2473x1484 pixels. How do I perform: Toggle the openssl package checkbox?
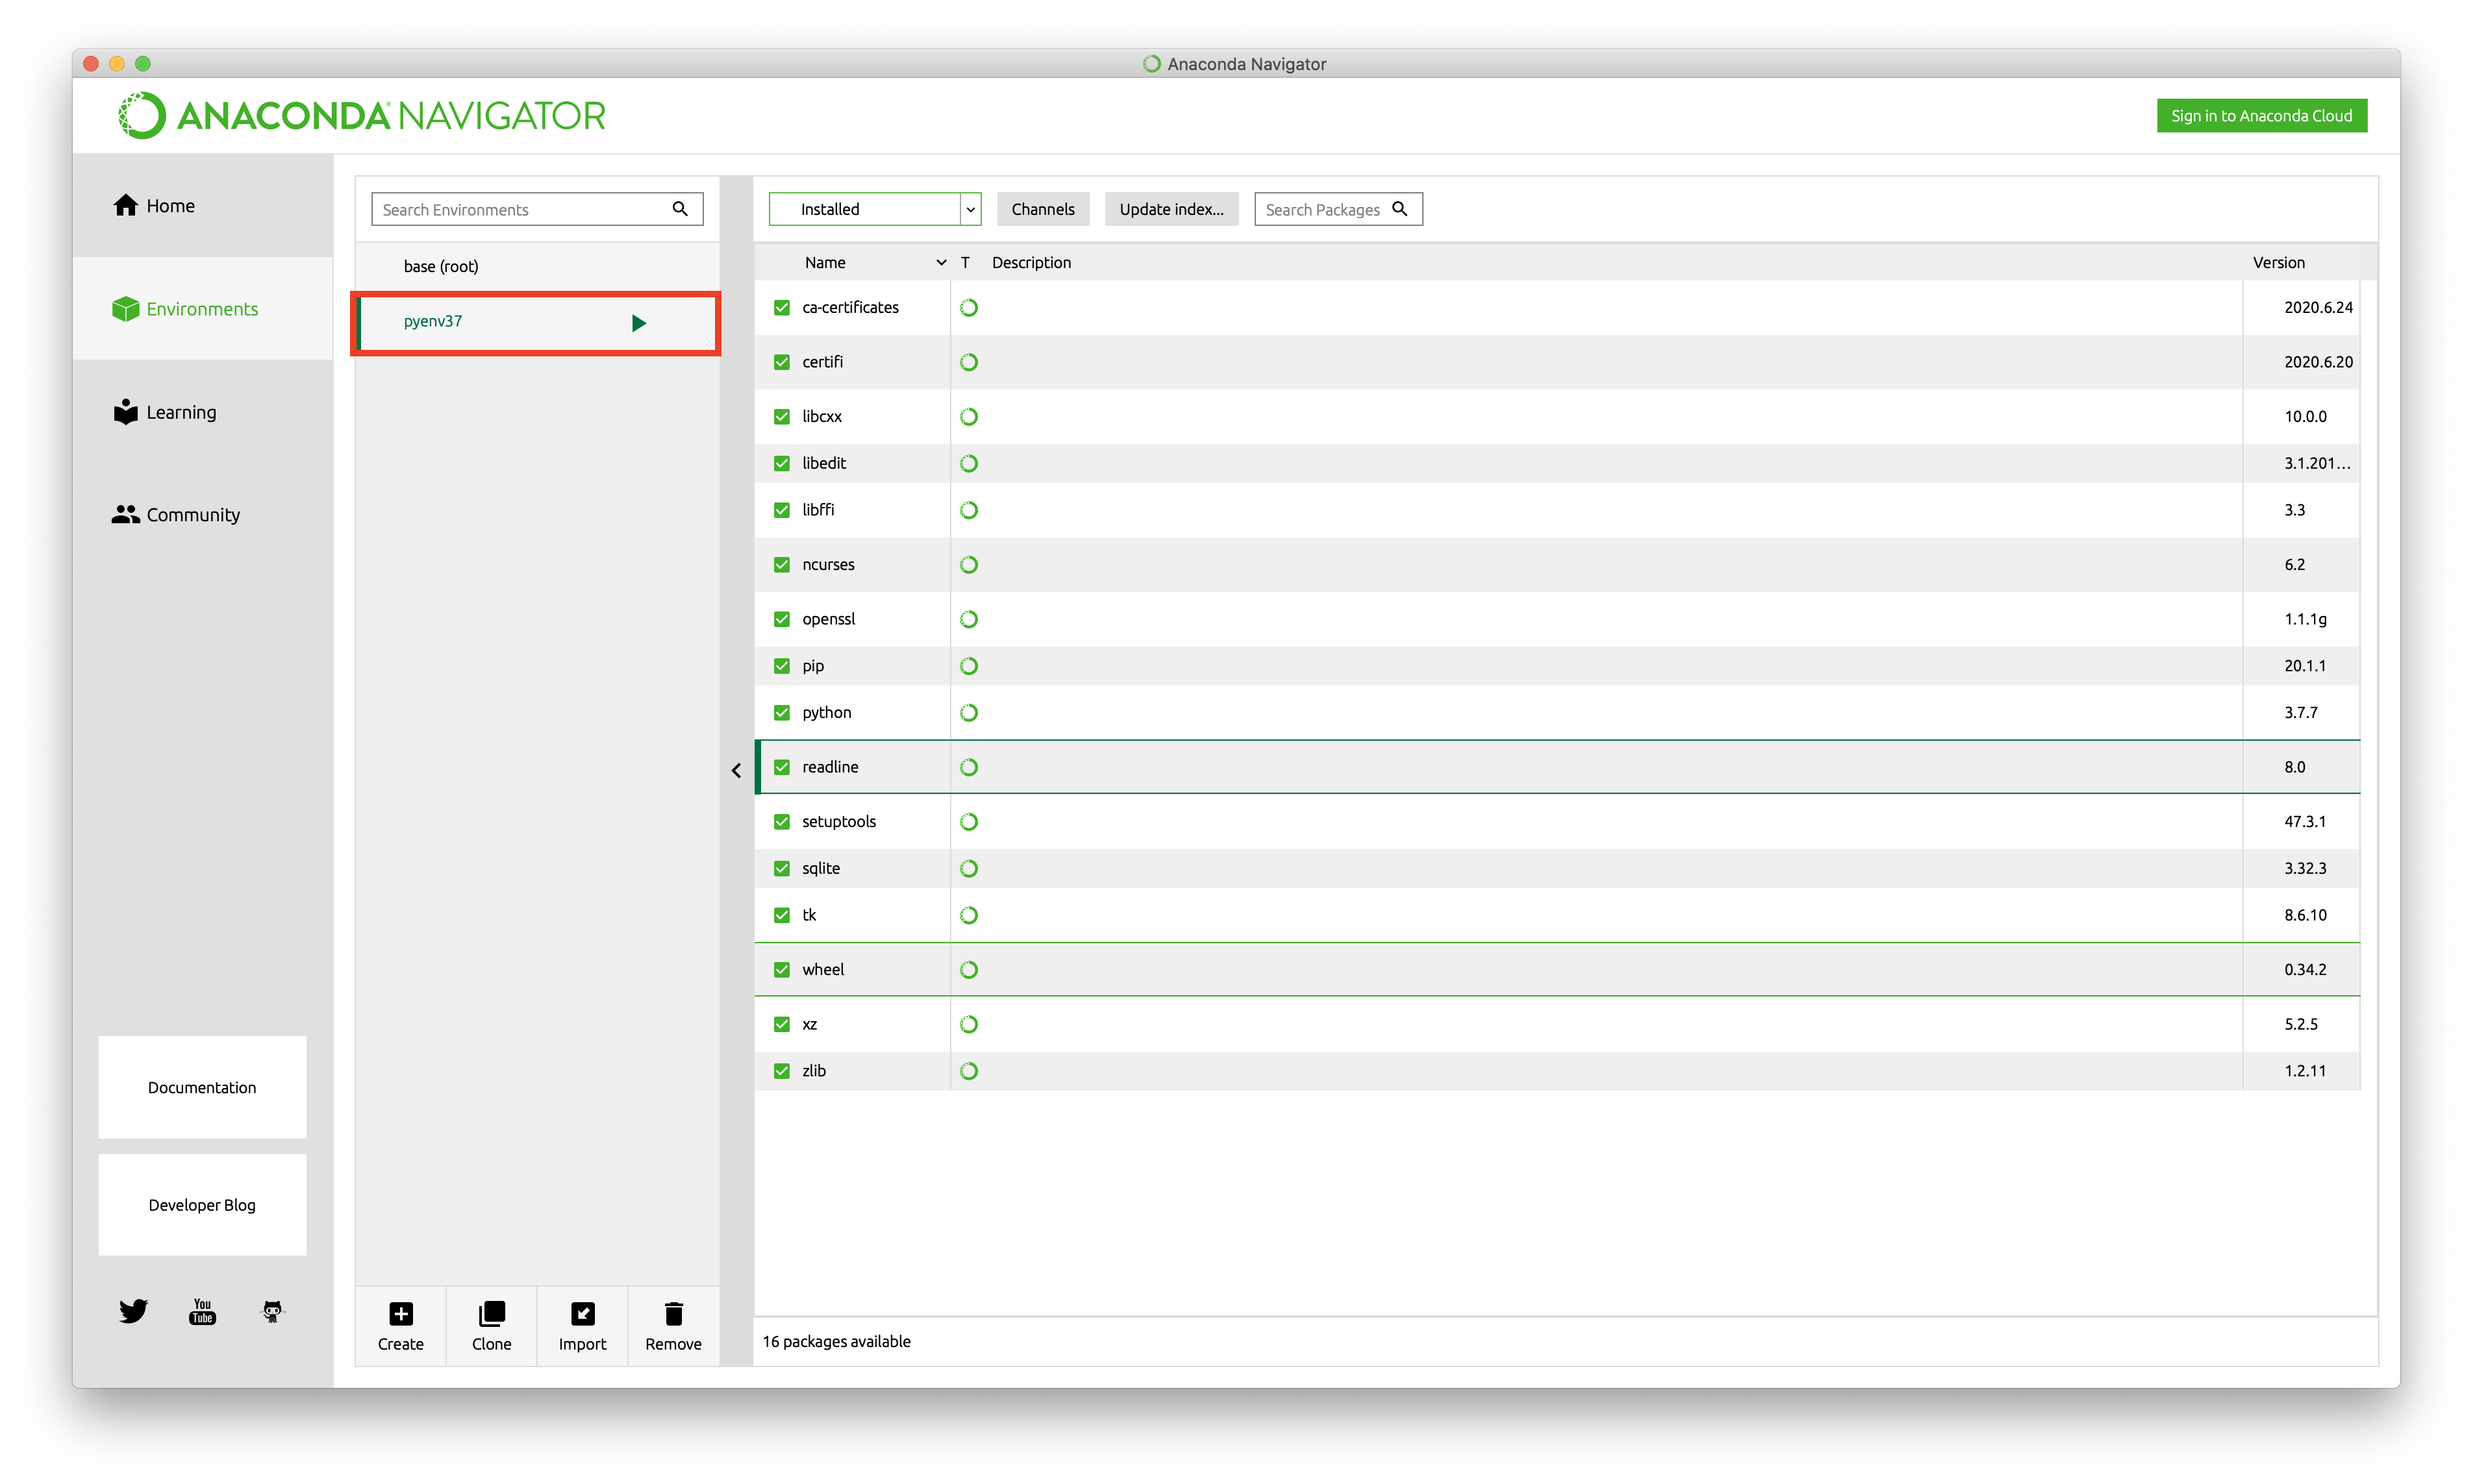point(783,620)
